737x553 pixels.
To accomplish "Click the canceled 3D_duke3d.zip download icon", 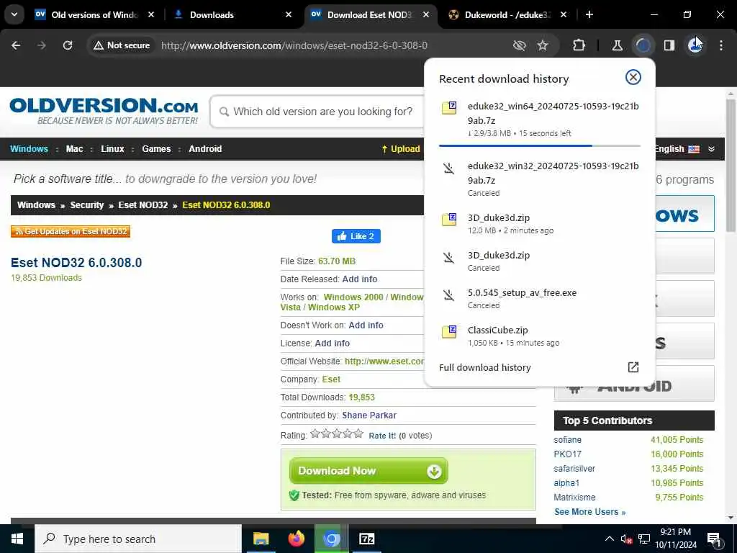I will coord(449,257).
